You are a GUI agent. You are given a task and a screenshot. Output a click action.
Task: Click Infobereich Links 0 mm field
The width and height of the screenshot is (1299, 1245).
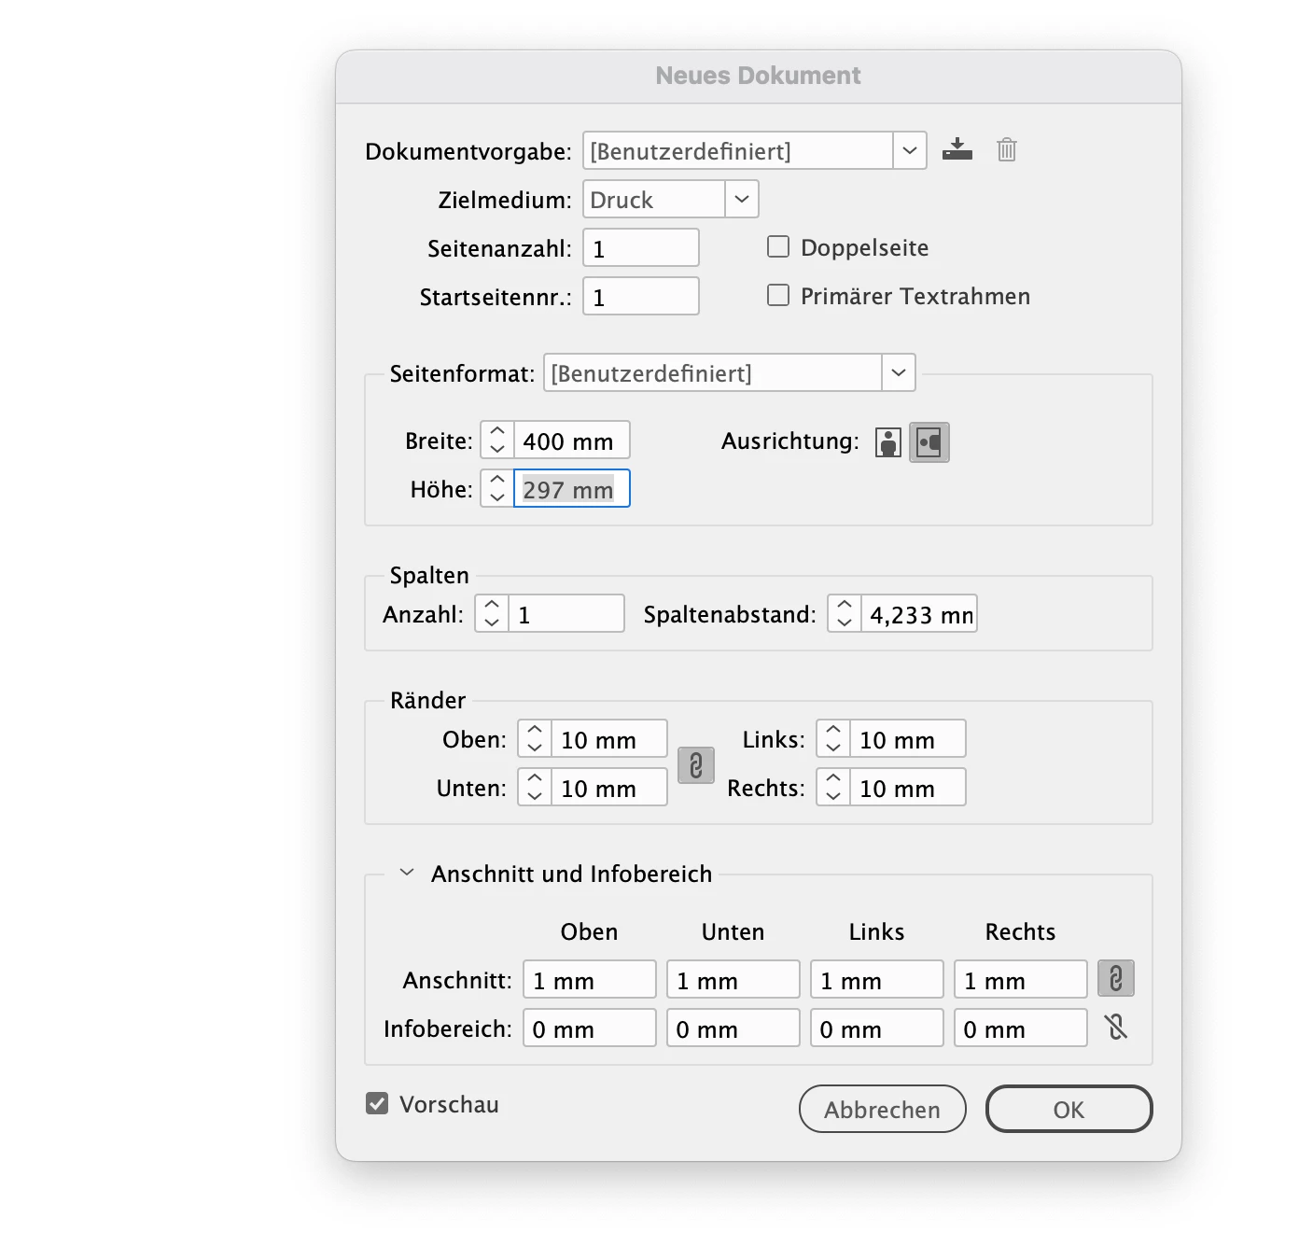(877, 1028)
